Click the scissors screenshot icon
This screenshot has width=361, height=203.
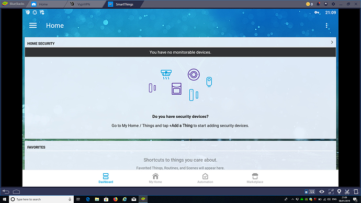point(347,191)
